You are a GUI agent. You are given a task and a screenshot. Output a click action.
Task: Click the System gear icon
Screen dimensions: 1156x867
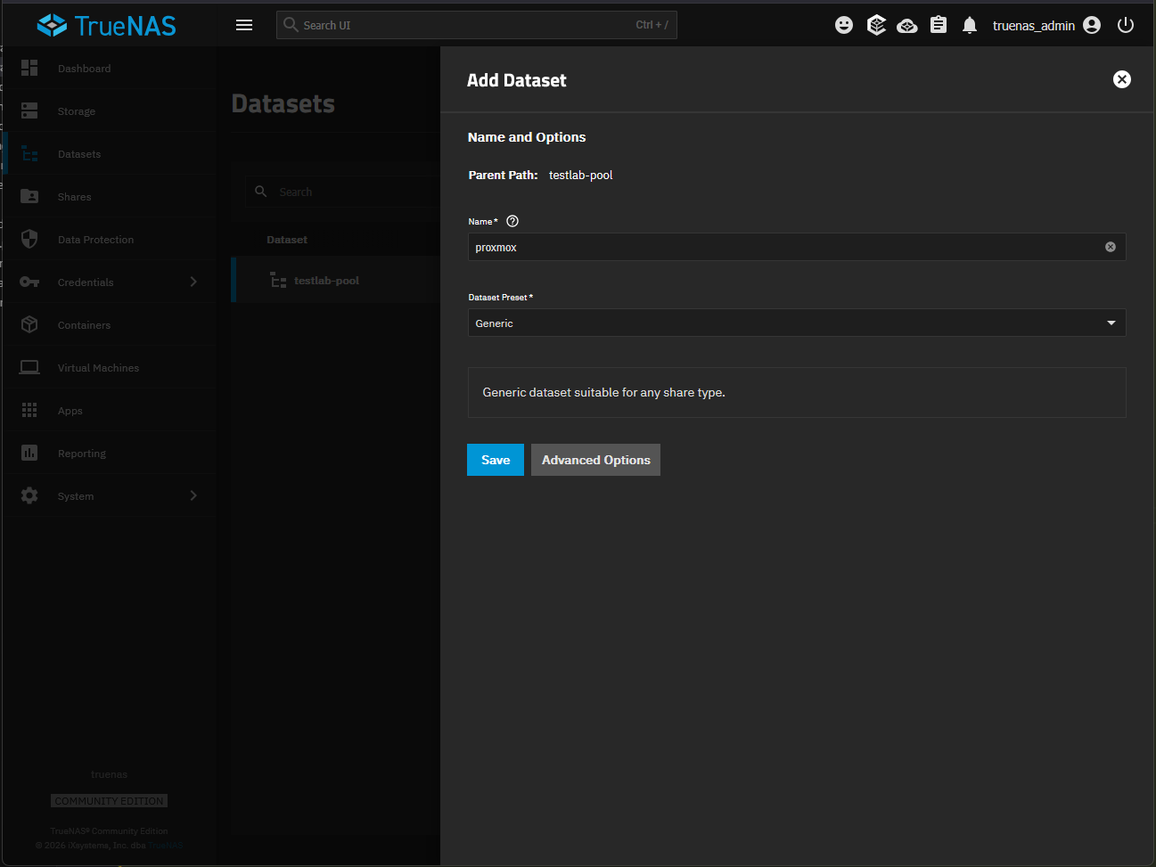(29, 495)
